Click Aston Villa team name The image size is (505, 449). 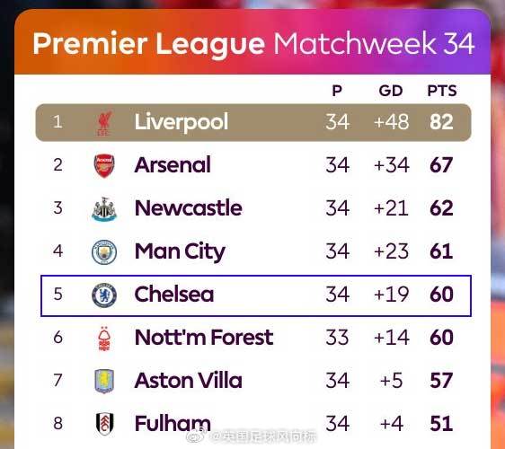point(189,381)
